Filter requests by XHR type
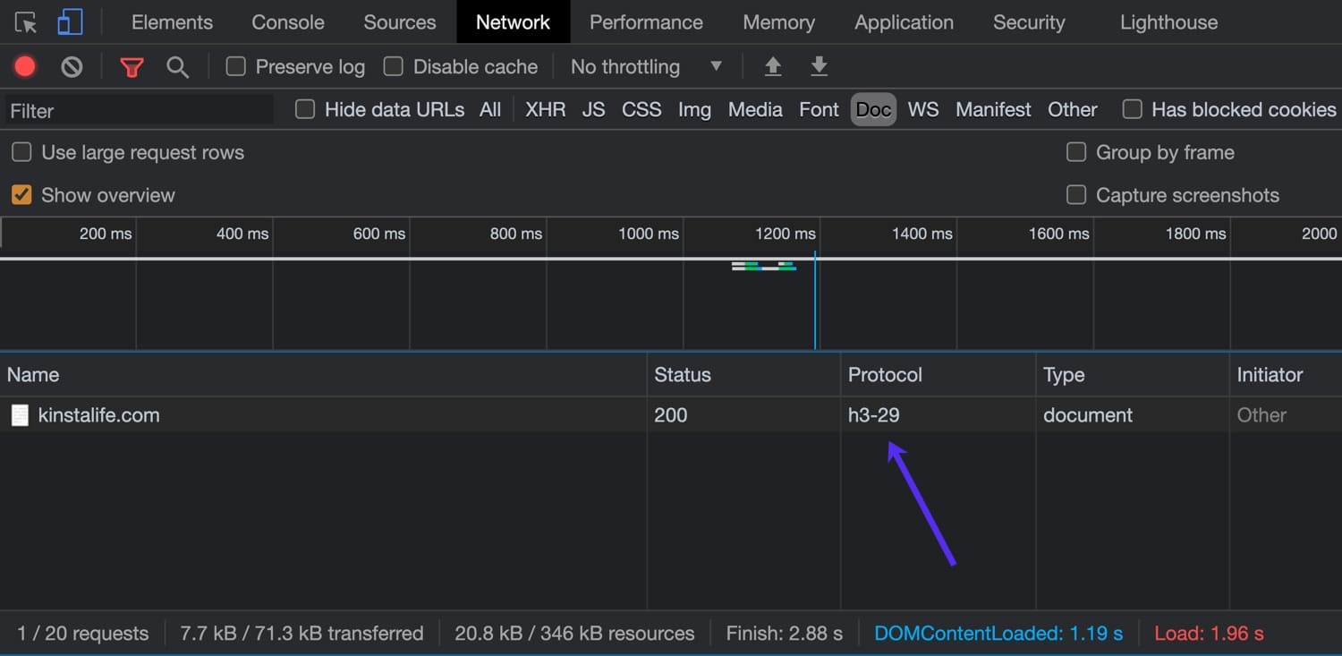1342x656 pixels. tap(545, 109)
